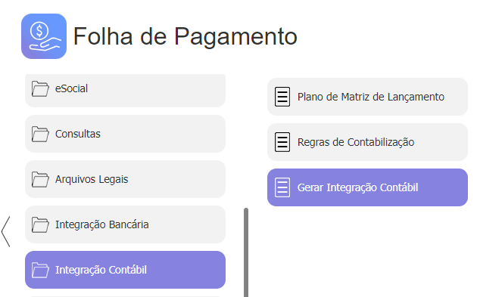This screenshot has width=477, height=297.
Task: Expand the Arquivos Legais category
Action: (x=126, y=179)
